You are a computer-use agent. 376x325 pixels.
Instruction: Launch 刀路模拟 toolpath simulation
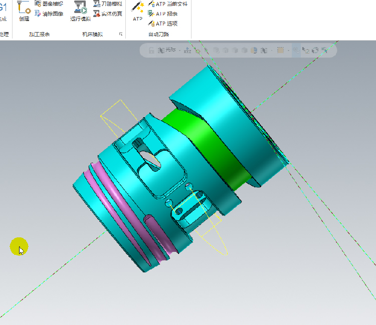(108, 4)
